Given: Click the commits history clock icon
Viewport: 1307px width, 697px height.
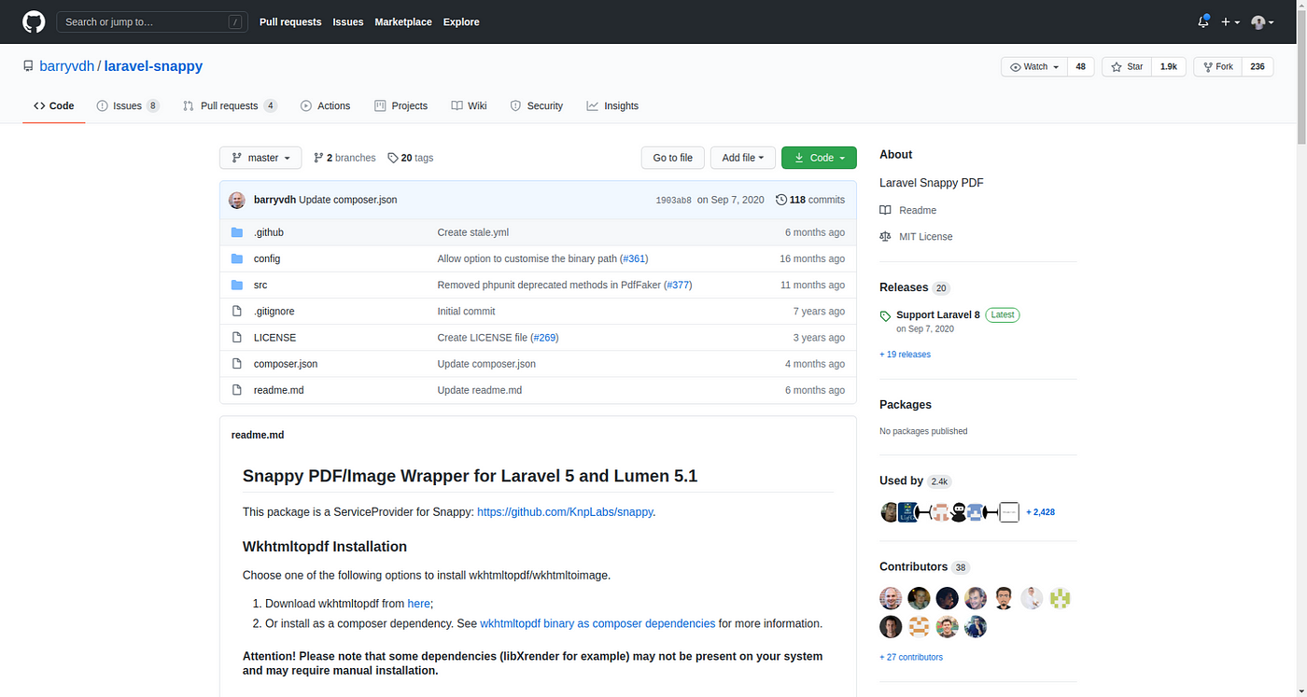Looking at the screenshot, I should [781, 200].
